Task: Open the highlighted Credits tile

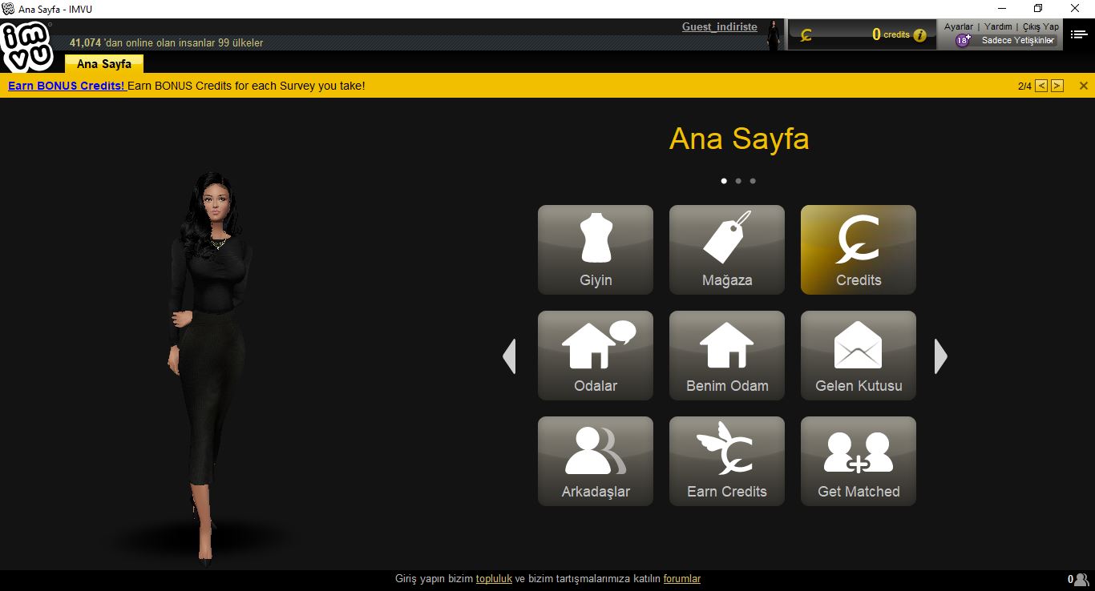Action: pos(859,250)
